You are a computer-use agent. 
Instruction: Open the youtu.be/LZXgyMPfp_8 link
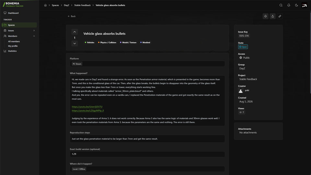[x=88, y=111]
